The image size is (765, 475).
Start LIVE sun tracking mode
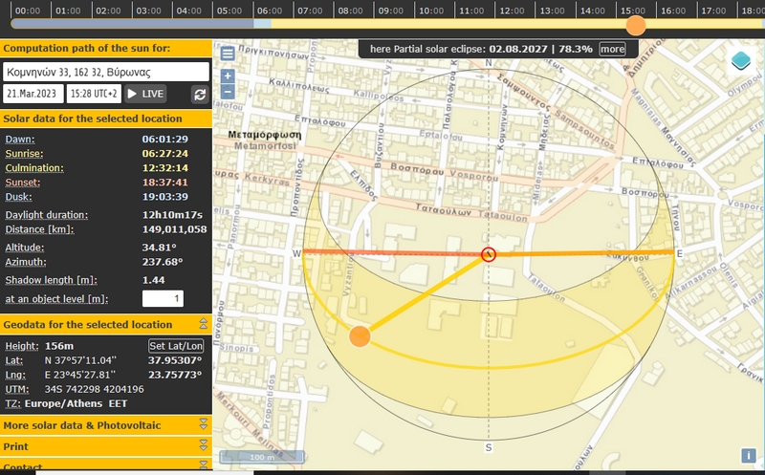tap(145, 94)
